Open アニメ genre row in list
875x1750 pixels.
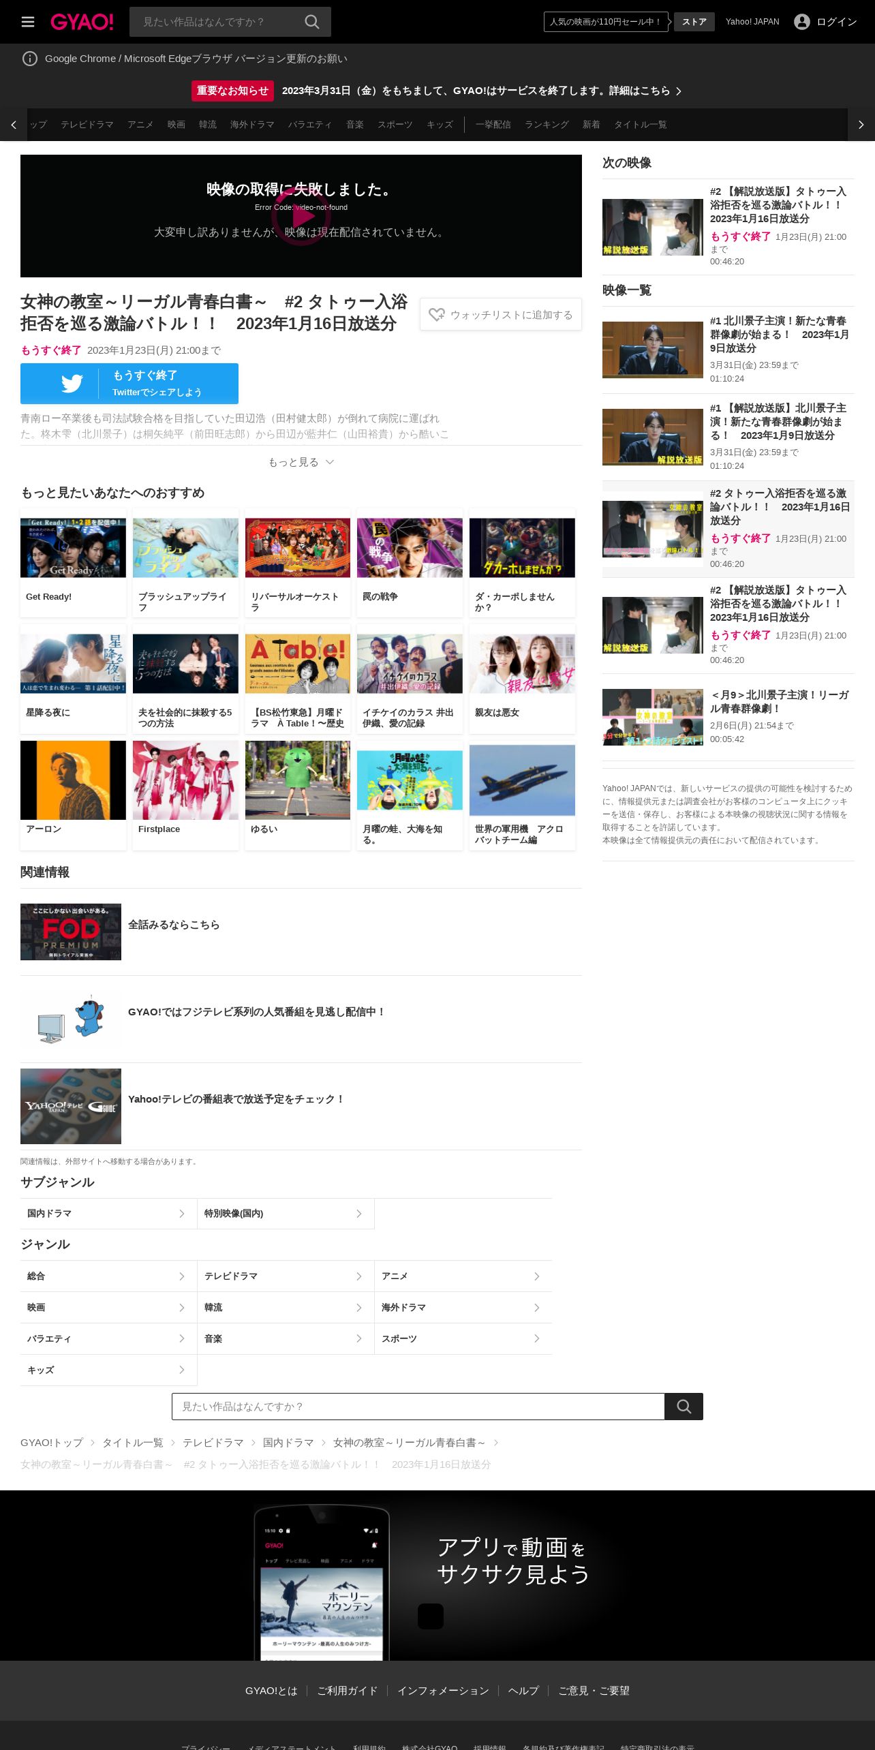click(x=463, y=1276)
